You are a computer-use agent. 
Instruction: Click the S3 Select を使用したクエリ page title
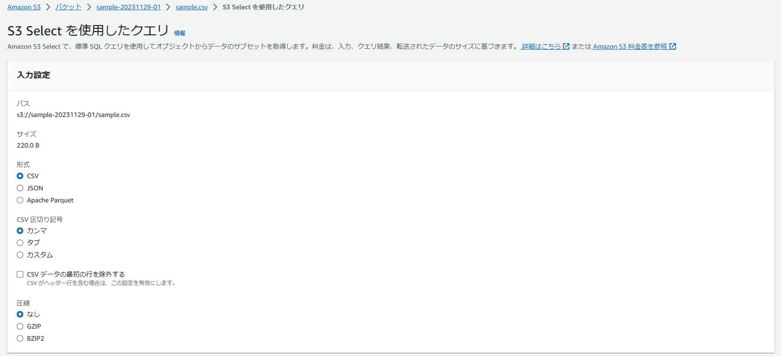pos(88,31)
